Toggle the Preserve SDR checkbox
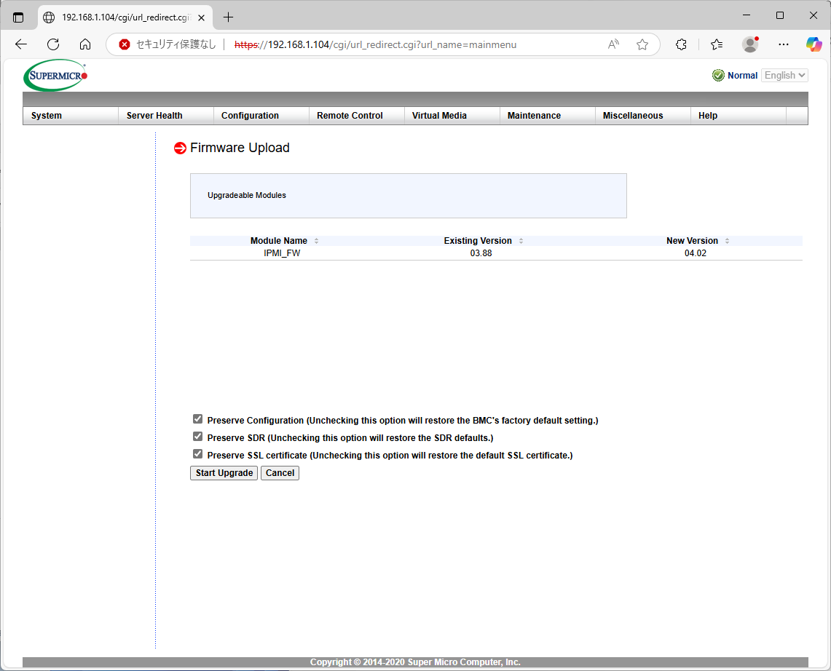Image resolution: width=831 pixels, height=671 pixels. coord(197,437)
